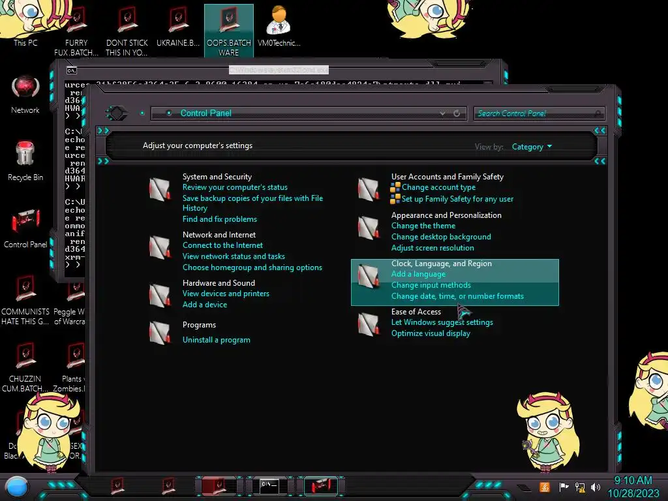The width and height of the screenshot is (668, 501).
Task: Open the Programs category icon
Action: point(160,332)
